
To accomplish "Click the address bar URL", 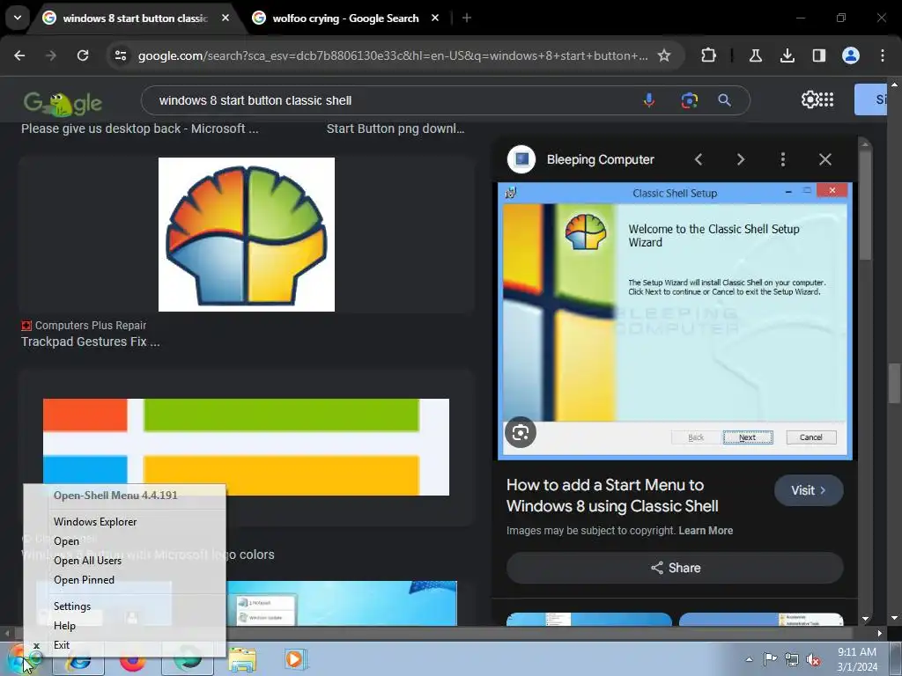I will pos(393,55).
